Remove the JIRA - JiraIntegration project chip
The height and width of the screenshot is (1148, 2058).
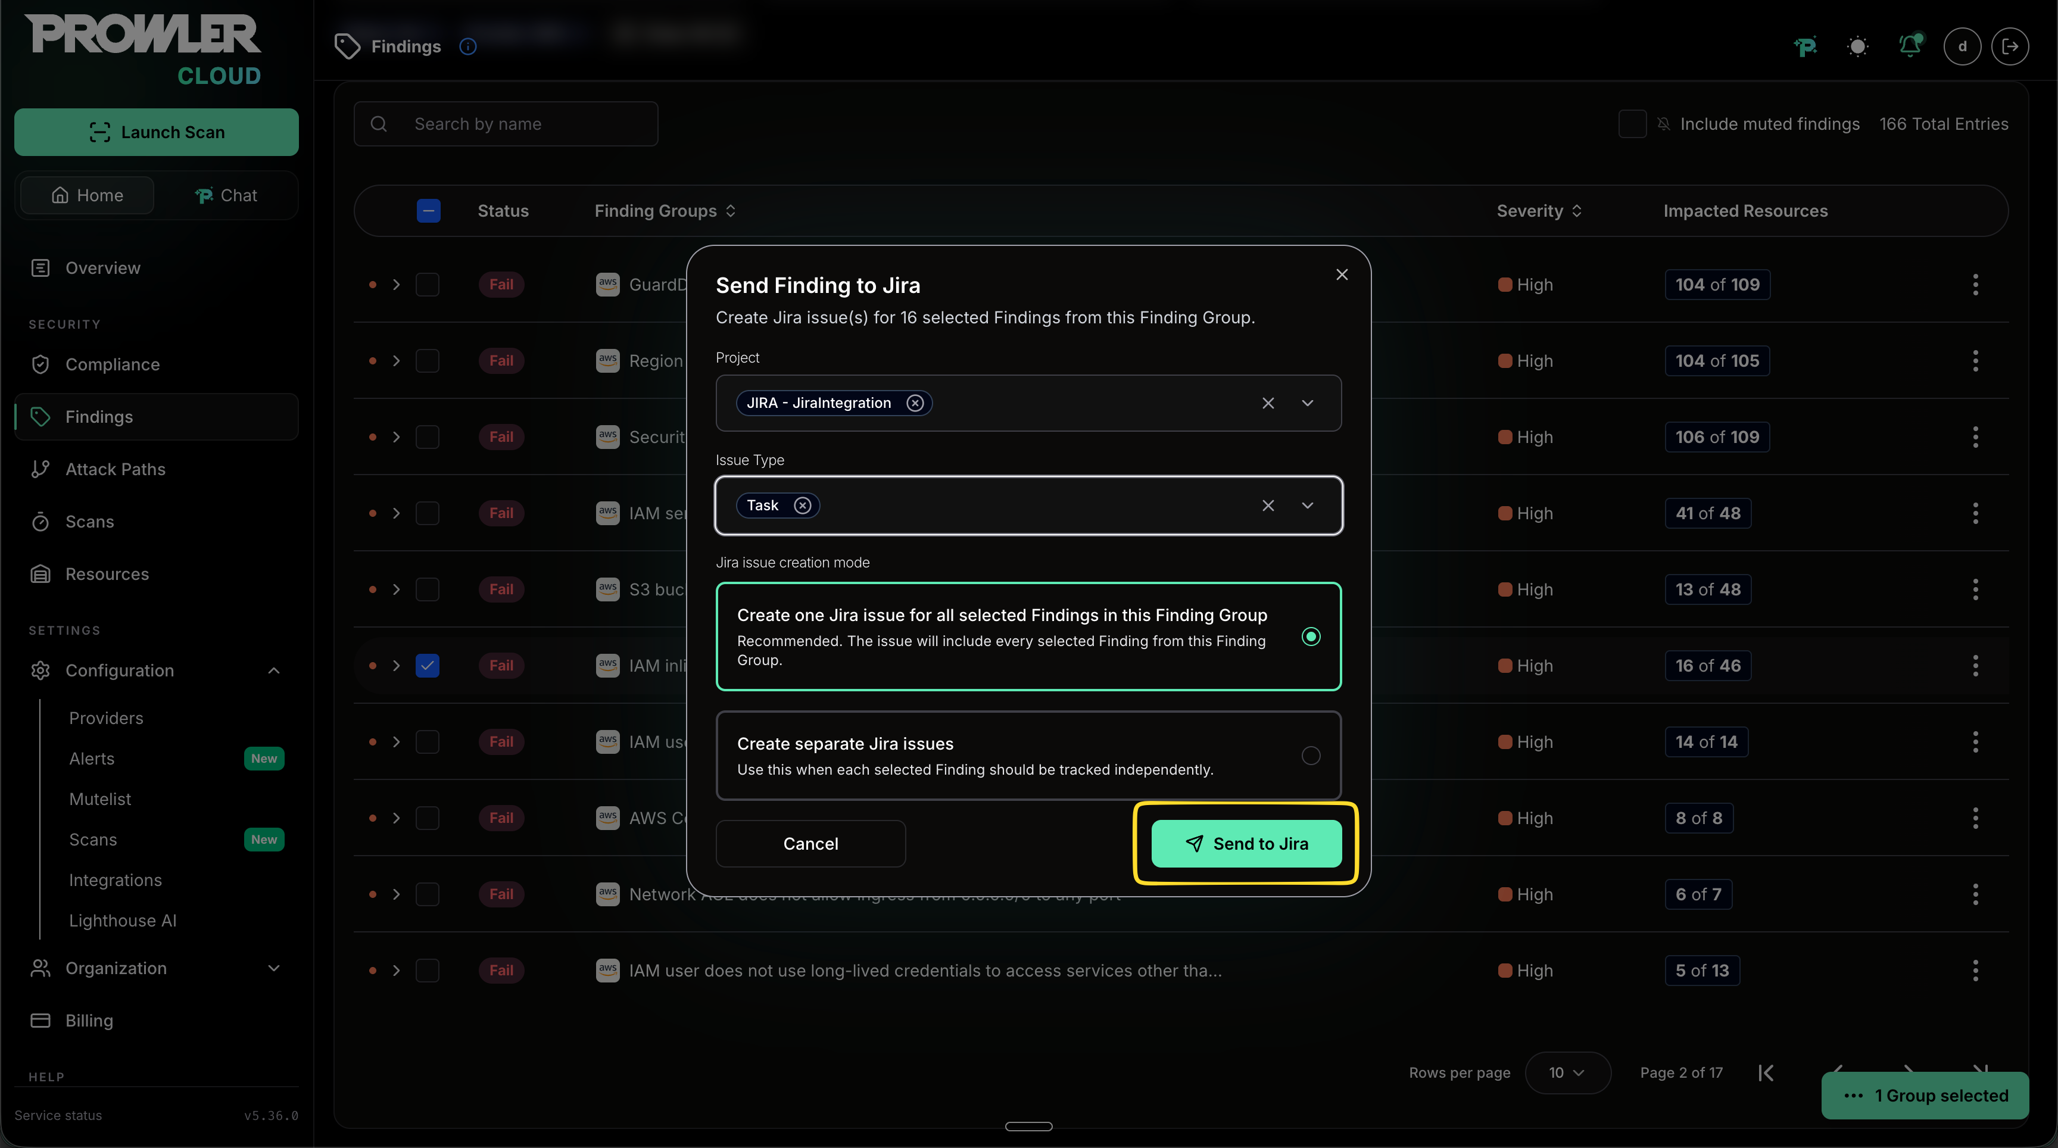915,404
